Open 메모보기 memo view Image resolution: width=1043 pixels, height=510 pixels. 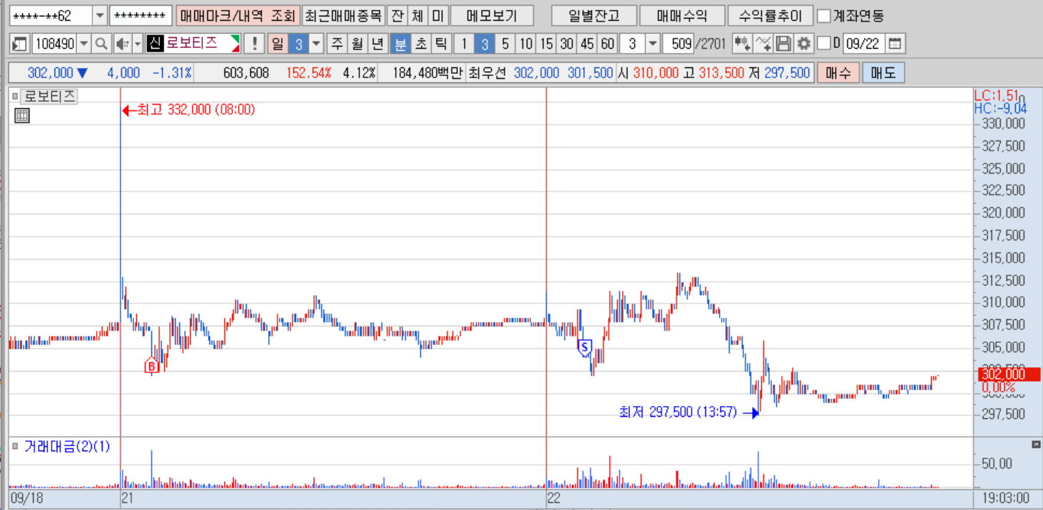(x=492, y=16)
